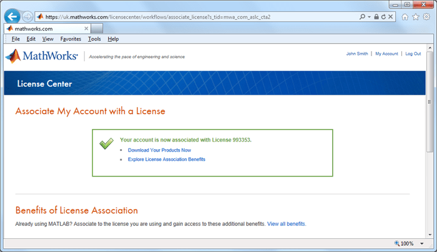This screenshot has height=252, width=437.
Task: Click the browser Forward arrow button
Action: [x=27, y=17]
